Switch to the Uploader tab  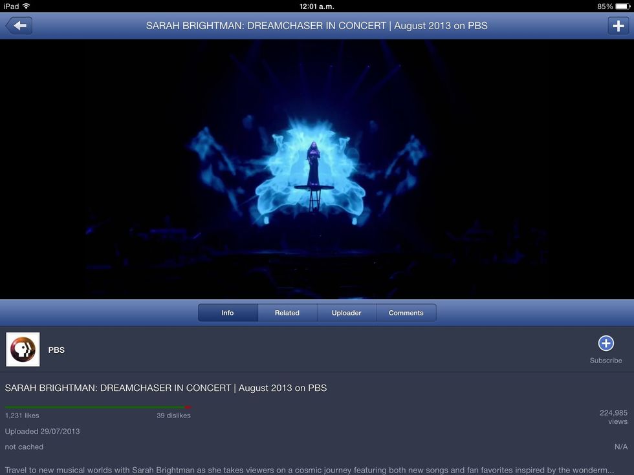pos(347,313)
